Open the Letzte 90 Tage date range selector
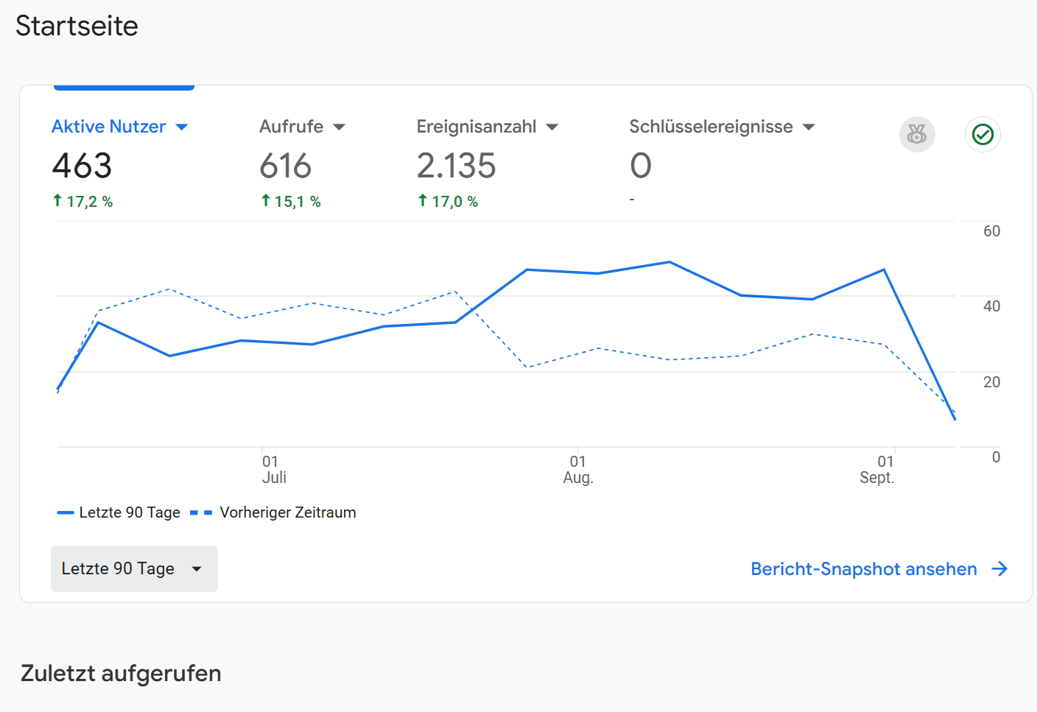 point(134,568)
